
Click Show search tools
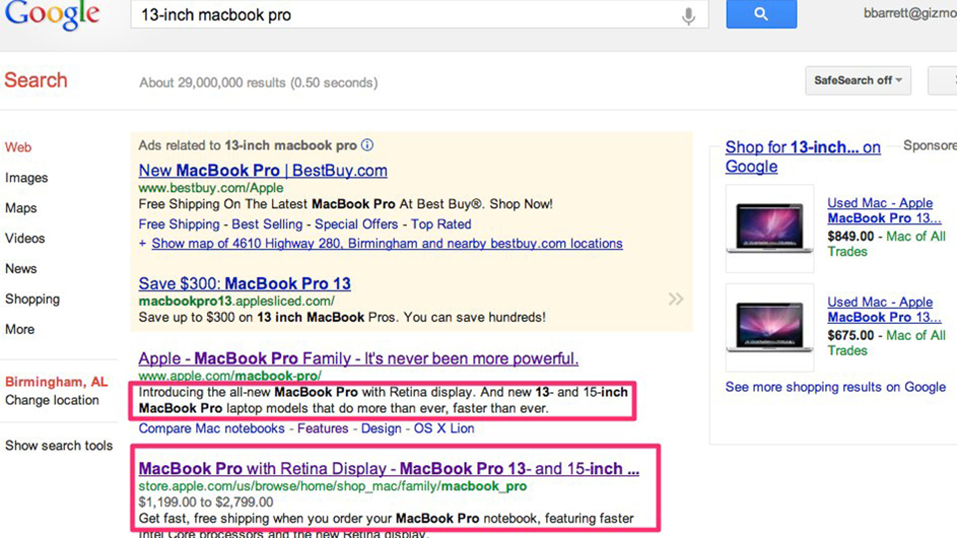coord(59,445)
